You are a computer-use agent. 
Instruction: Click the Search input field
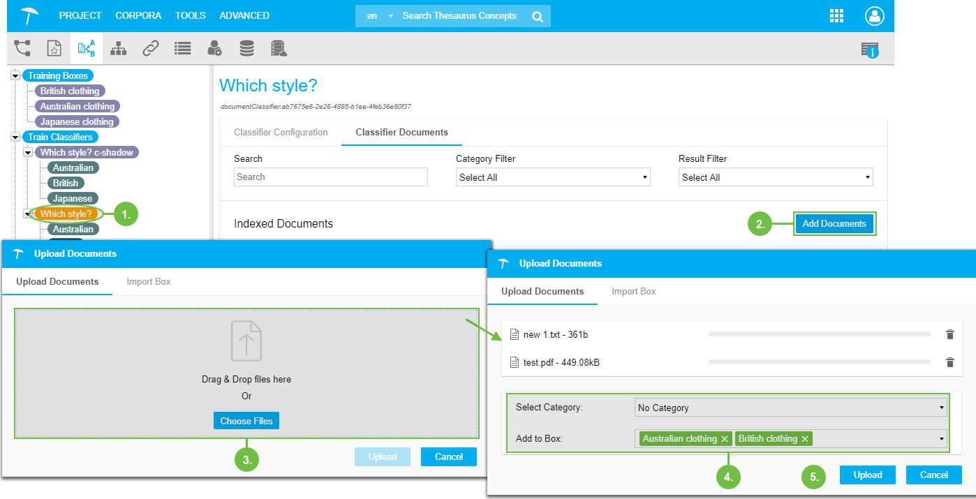pyautogui.click(x=330, y=177)
